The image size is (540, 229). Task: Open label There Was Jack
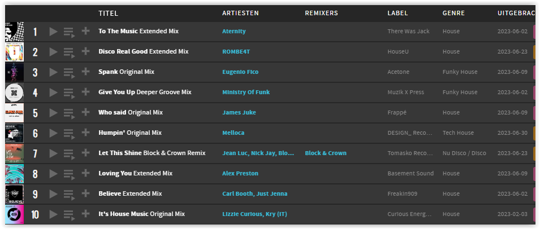[408, 31]
